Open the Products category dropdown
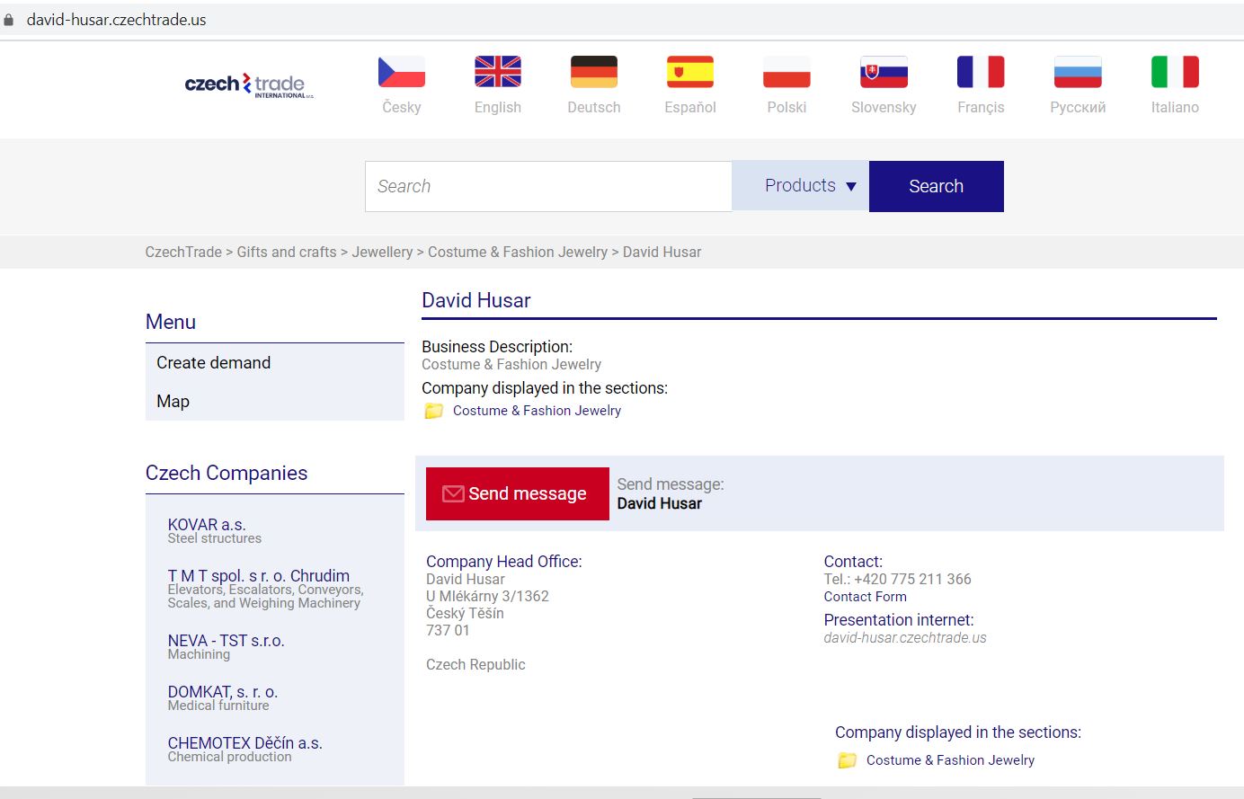The image size is (1244, 799). 801,186
